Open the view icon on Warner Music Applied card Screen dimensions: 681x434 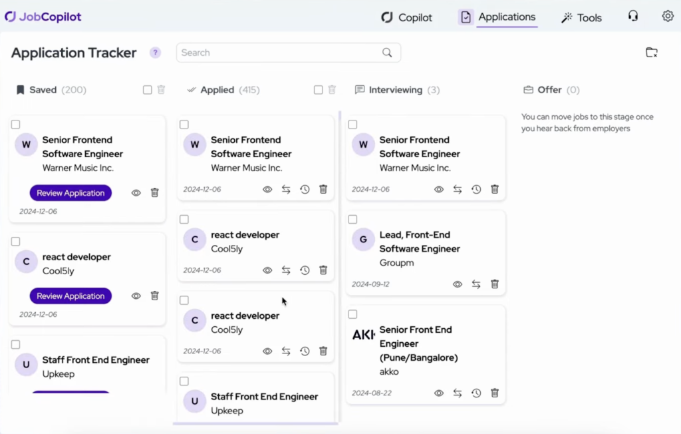[267, 189]
